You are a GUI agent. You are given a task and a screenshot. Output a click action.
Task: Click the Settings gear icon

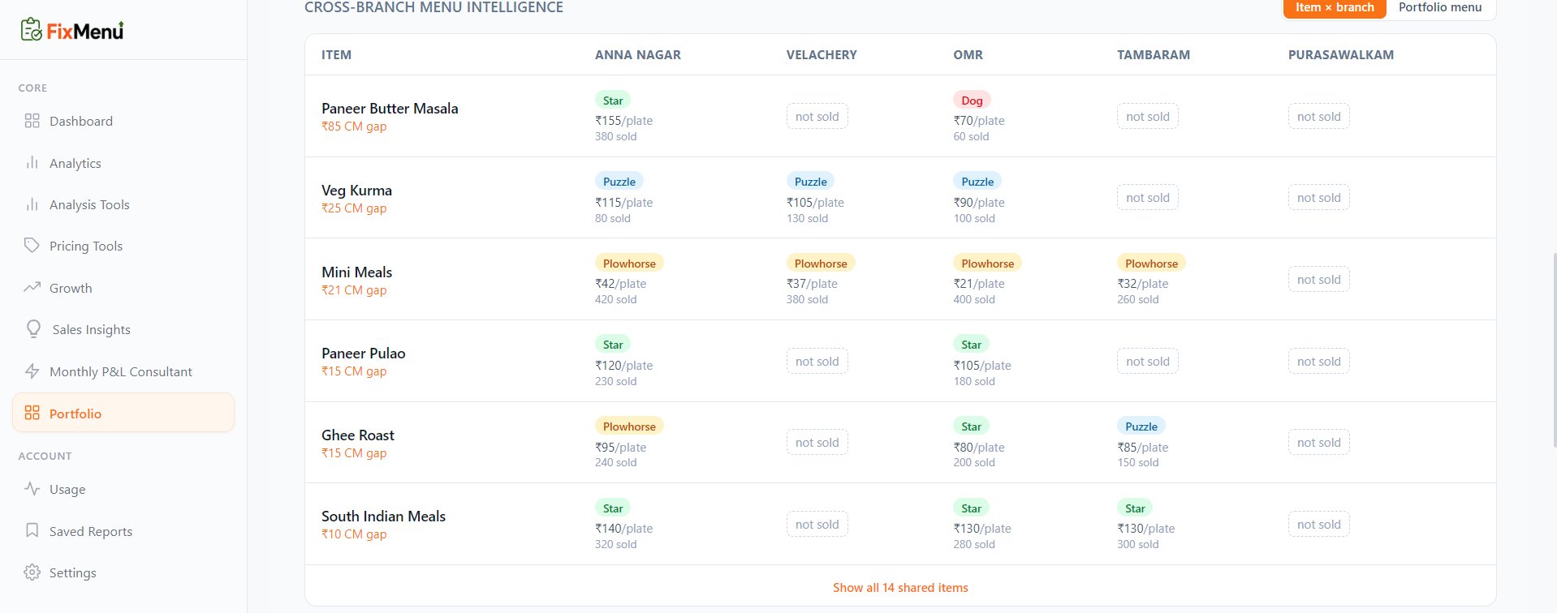click(x=32, y=572)
